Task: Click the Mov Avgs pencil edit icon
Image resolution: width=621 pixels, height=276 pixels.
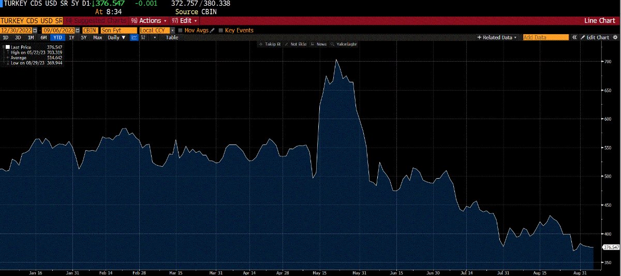Action: [213, 31]
